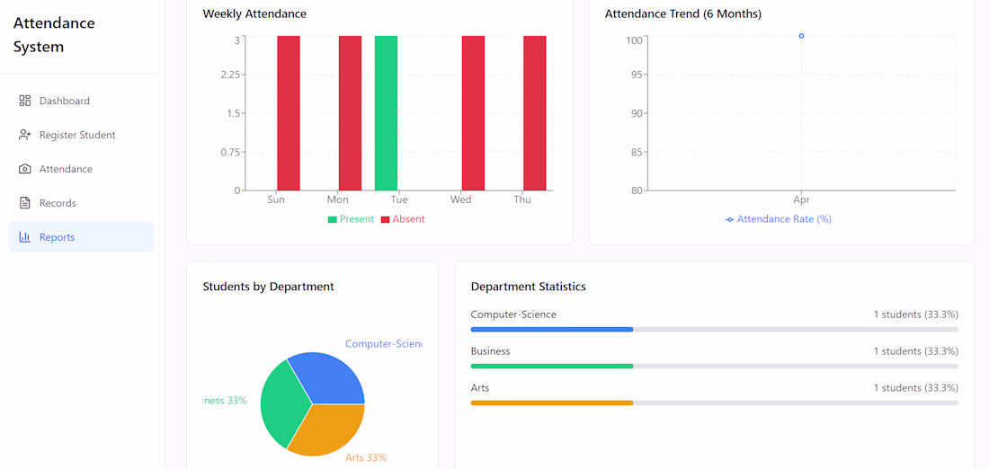Click the Attendance camera icon
This screenshot has width=989, height=469.
click(x=25, y=169)
